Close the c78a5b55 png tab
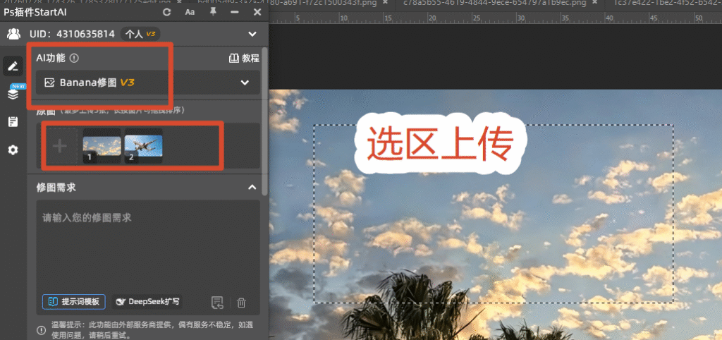Viewport: 722px width, 340px height. [x=595, y=4]
